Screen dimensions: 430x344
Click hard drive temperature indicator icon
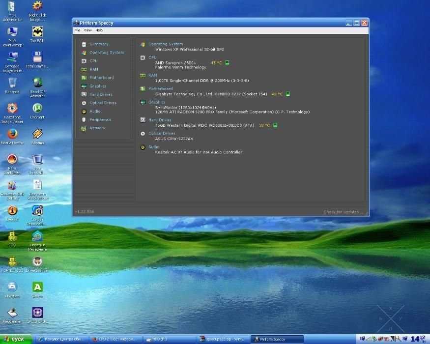tap(275, 125)
